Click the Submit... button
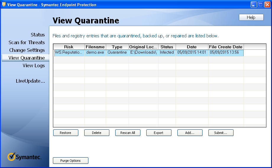This screenshot has height=168, width=272. [221, 133]
